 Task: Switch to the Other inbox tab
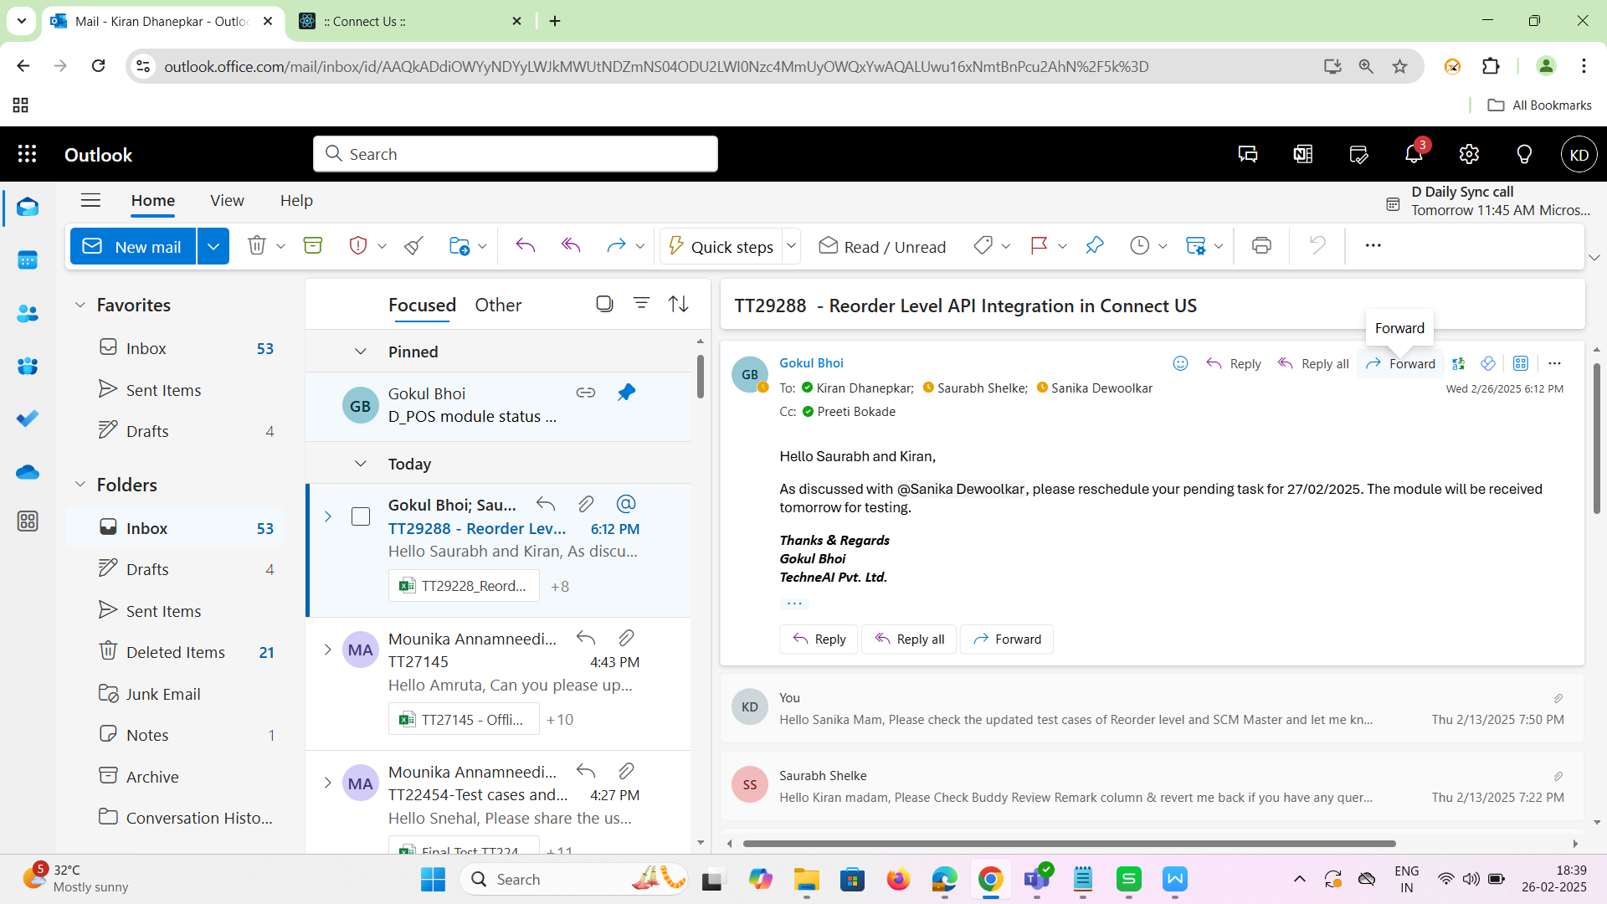coord(498,306)
